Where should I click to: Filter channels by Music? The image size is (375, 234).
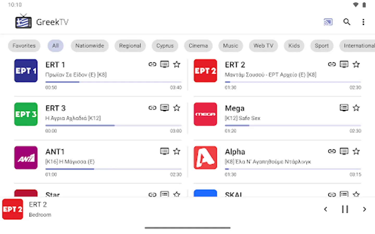click(x=230, y=46)
